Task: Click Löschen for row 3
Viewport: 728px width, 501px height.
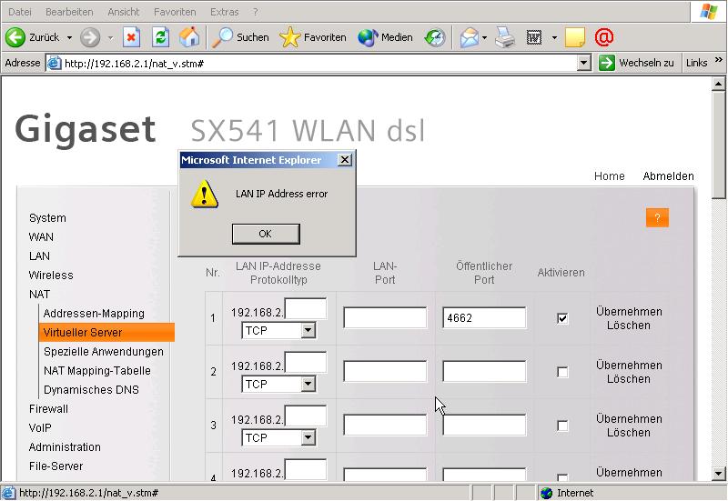Action: (629, 432)
